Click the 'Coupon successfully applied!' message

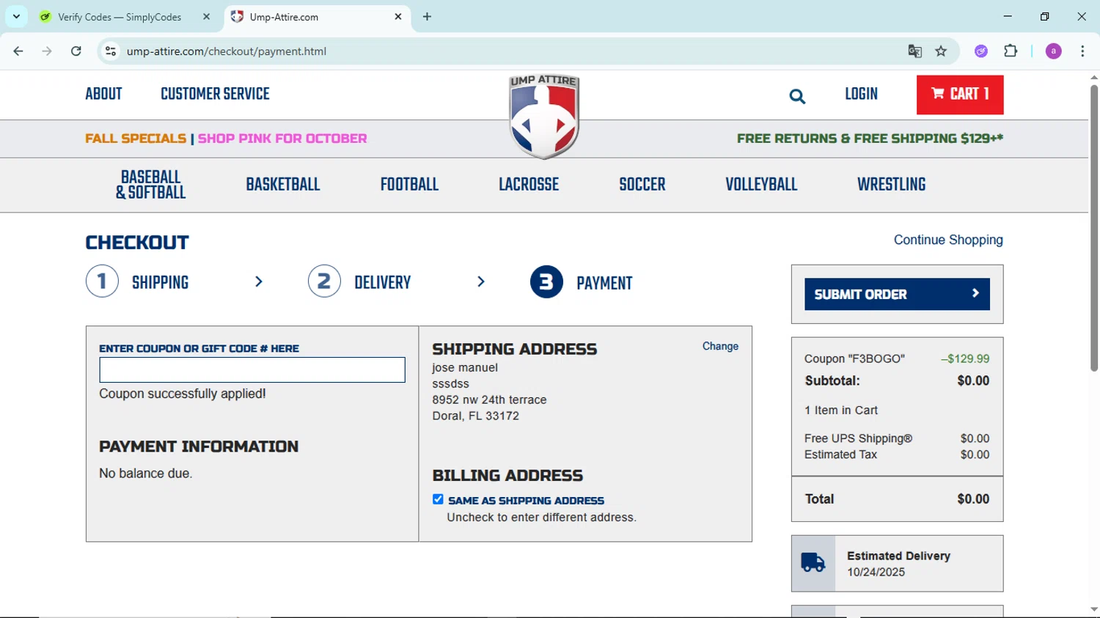pyautogui.click(x=183, y=394)
